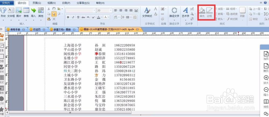This screenshot has height=117, width=269.
Task: Click the WeChat icon in right panel
Action: [x=266, y=114]
